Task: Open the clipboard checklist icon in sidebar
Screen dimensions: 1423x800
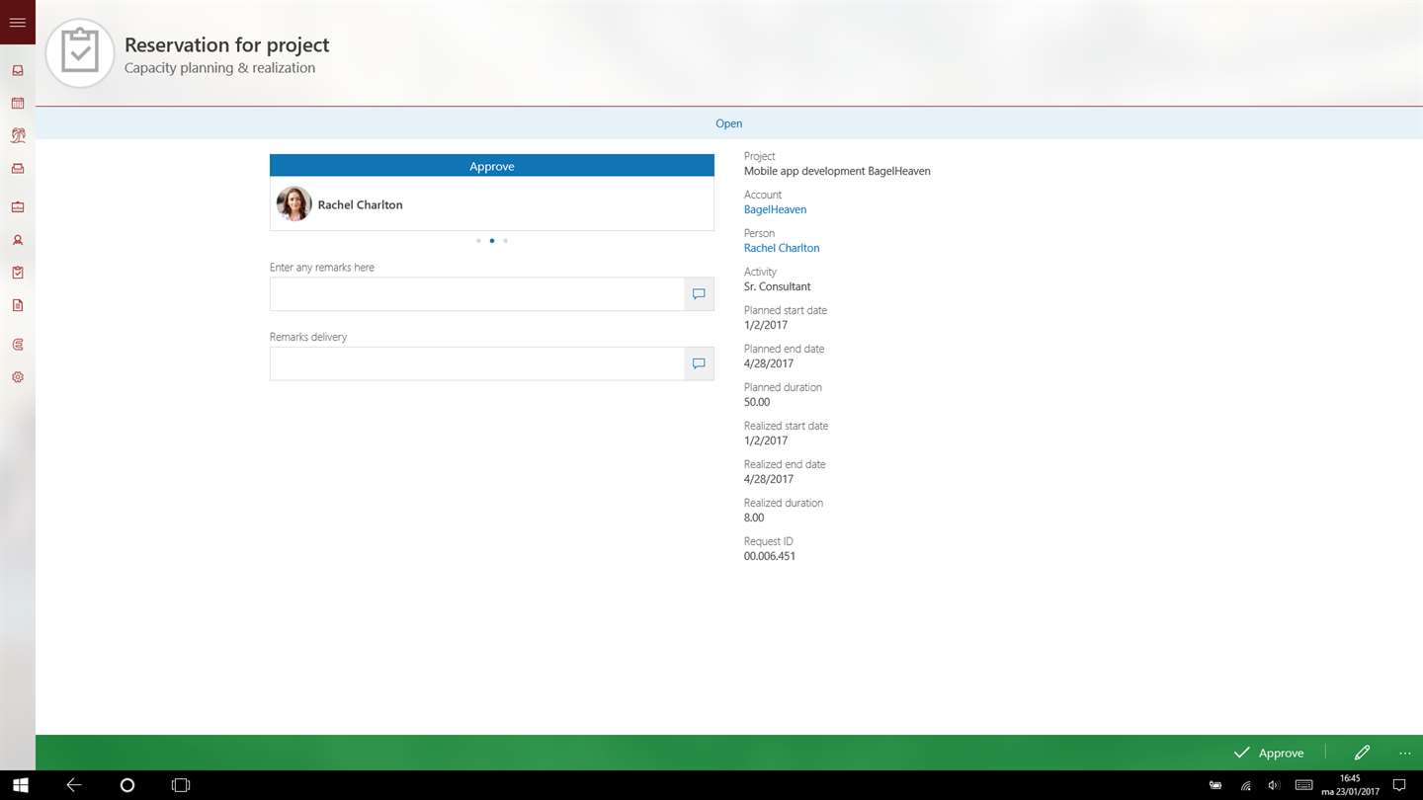Action: [18, 273]
